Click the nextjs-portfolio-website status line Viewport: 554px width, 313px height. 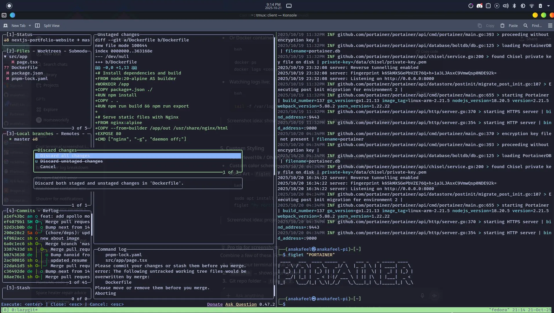pyautogui.click(x=47, y=40)
